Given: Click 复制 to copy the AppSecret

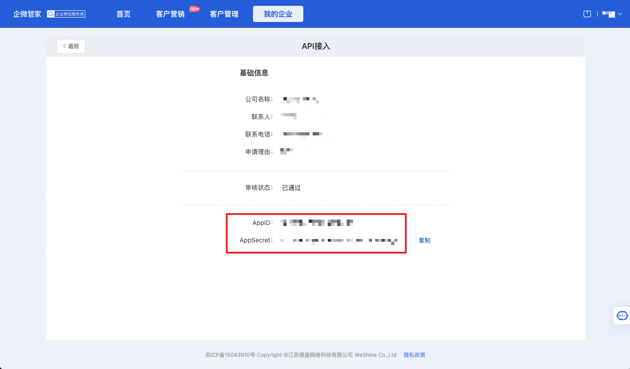Looking at the screenshot, I should pos(424,240).
